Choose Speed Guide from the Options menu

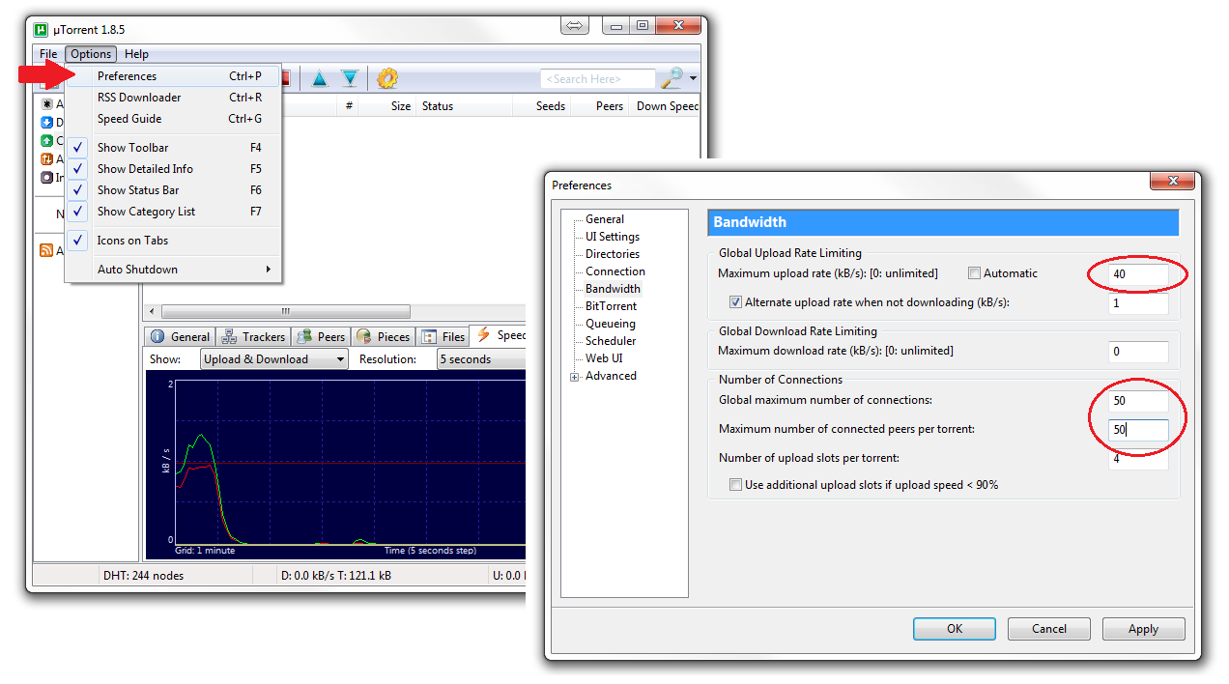(174, 119)
